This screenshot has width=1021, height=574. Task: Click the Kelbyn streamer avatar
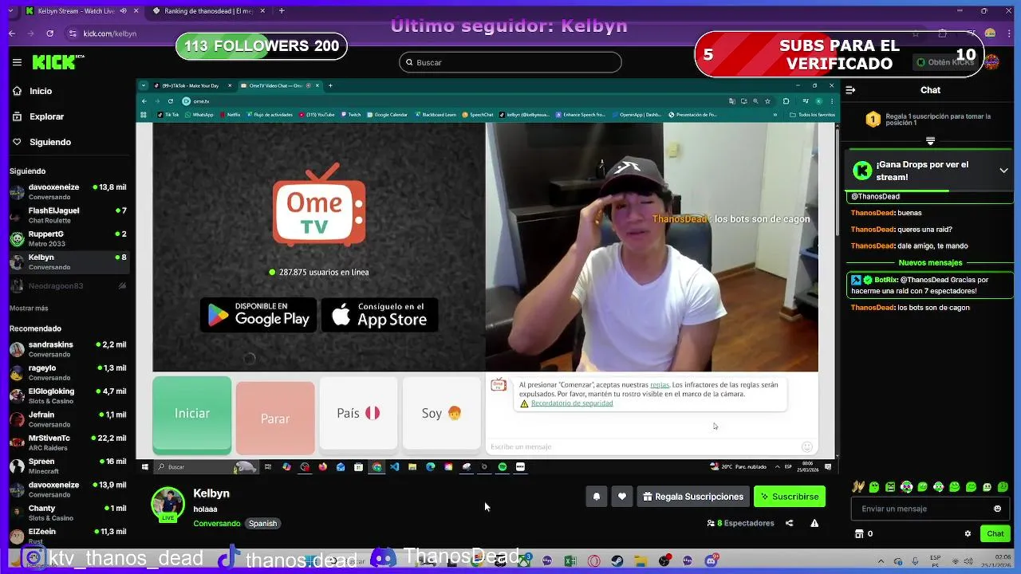click(168, 504)
